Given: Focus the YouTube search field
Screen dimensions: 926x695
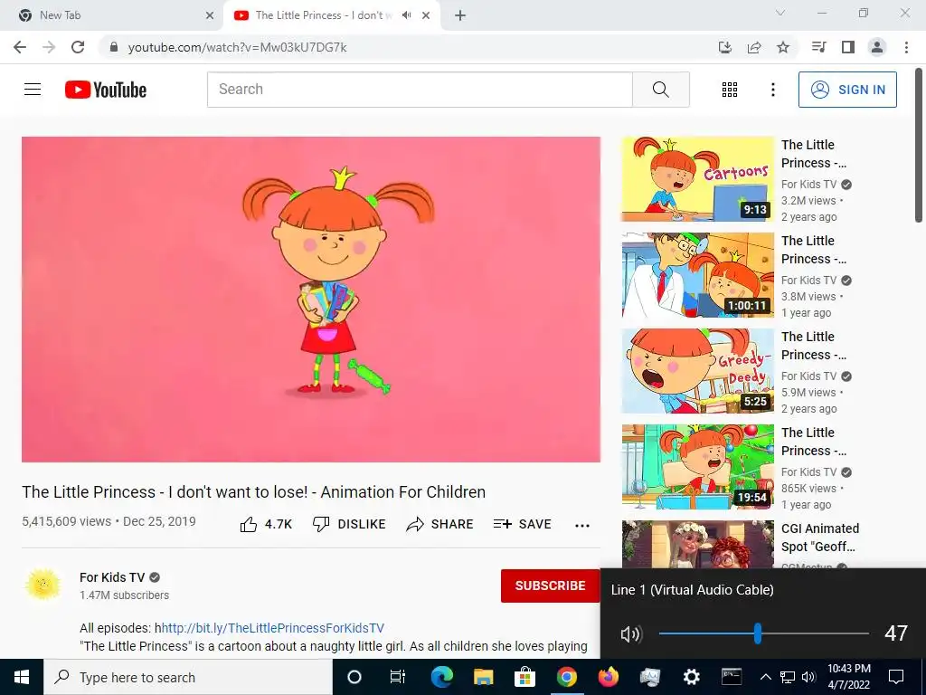Looking at the screenshot, I should [x=420, y=90].
